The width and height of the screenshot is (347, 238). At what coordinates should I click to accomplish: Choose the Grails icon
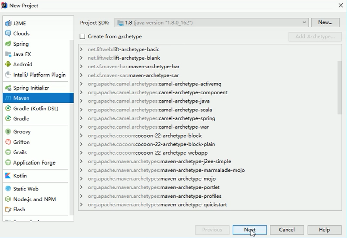tap(8, 152)
